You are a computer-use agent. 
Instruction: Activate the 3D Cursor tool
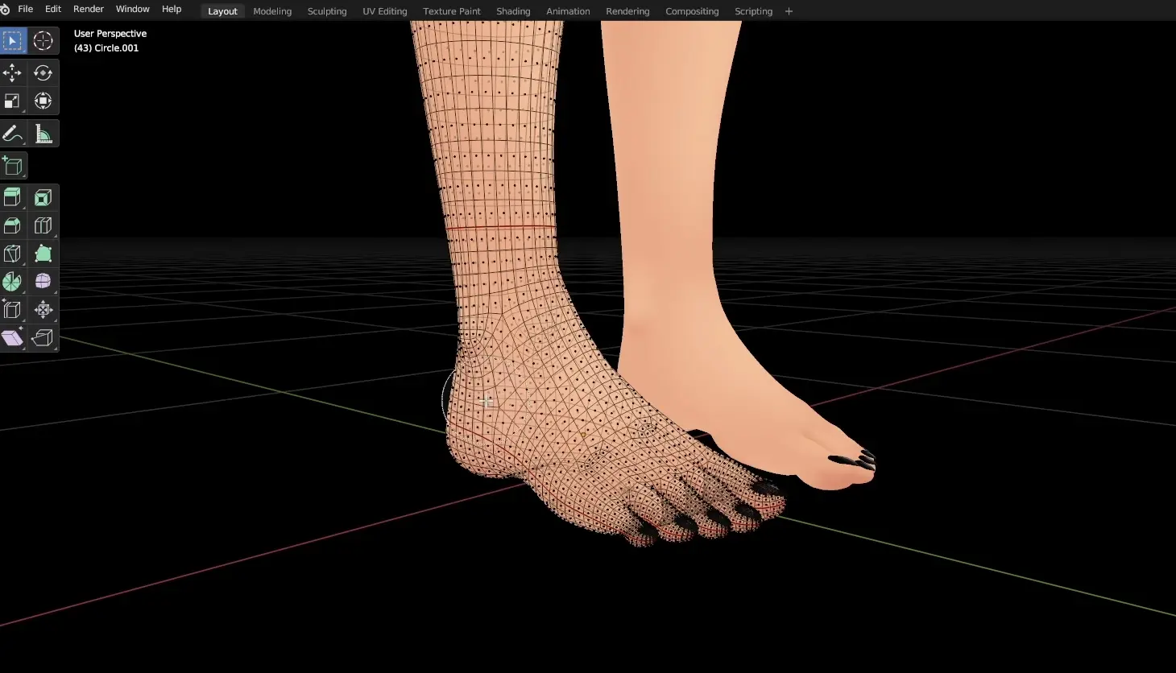click(43, 40)
